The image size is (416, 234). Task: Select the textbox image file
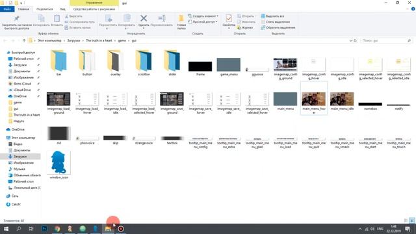coord(172,140)
